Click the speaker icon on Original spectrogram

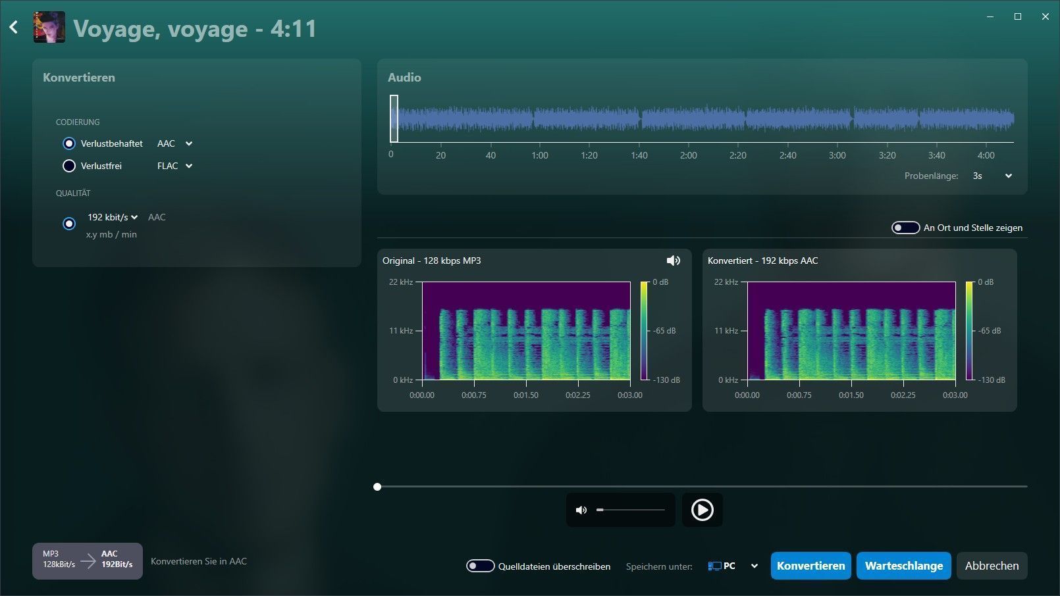673,261
